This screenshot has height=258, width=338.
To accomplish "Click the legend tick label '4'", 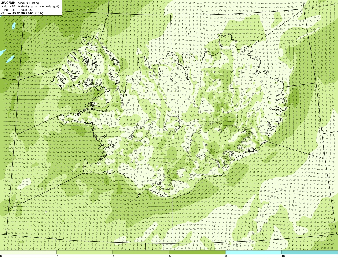I will click(x=113, y=256).
